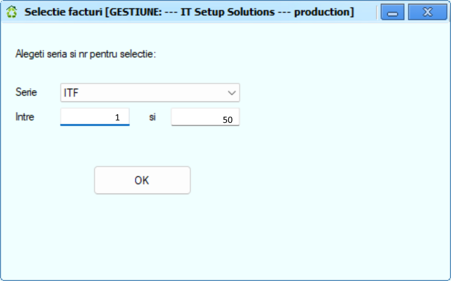
Task: Expand the Serie dropdown arrow
Action: (231, 93)
